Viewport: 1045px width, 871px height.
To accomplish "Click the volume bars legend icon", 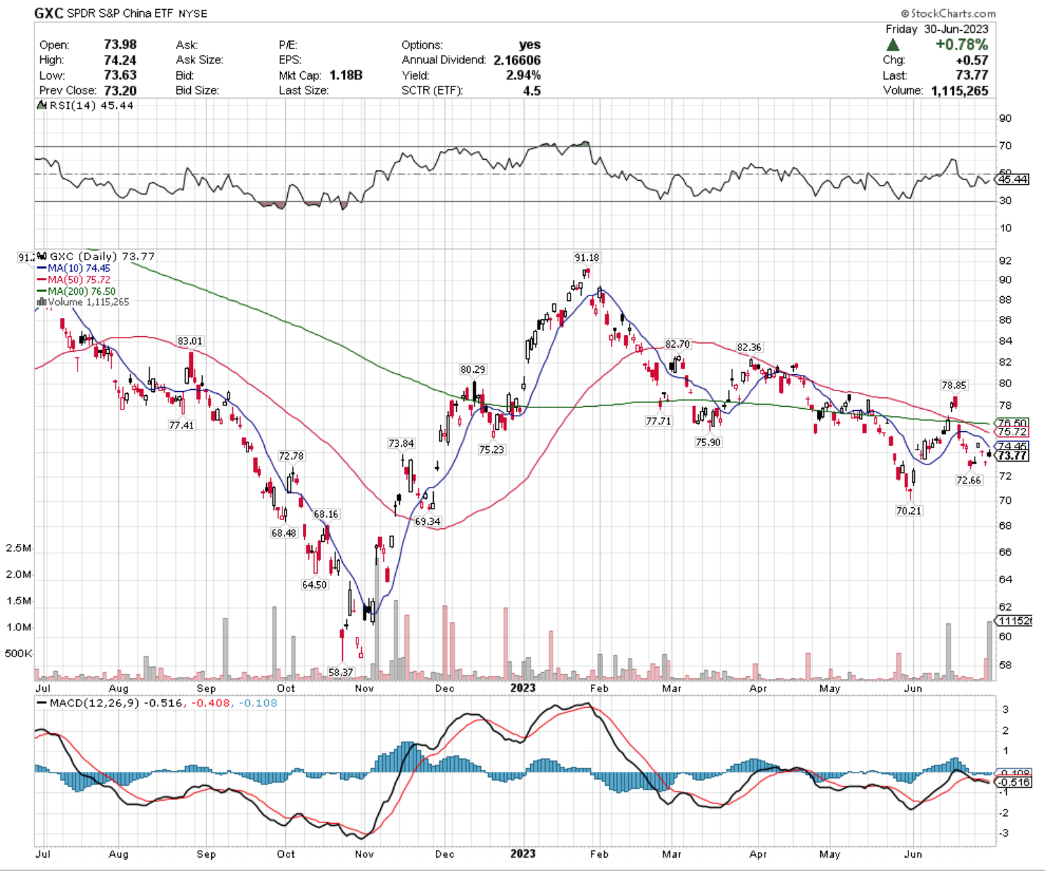I will [42, 302].
